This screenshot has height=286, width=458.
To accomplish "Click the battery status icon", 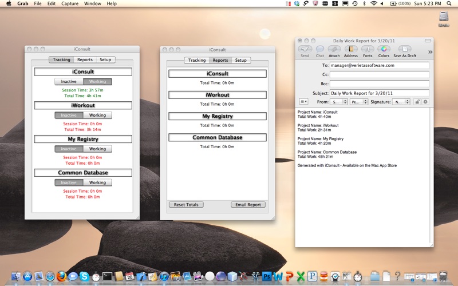I will point(393,3).
